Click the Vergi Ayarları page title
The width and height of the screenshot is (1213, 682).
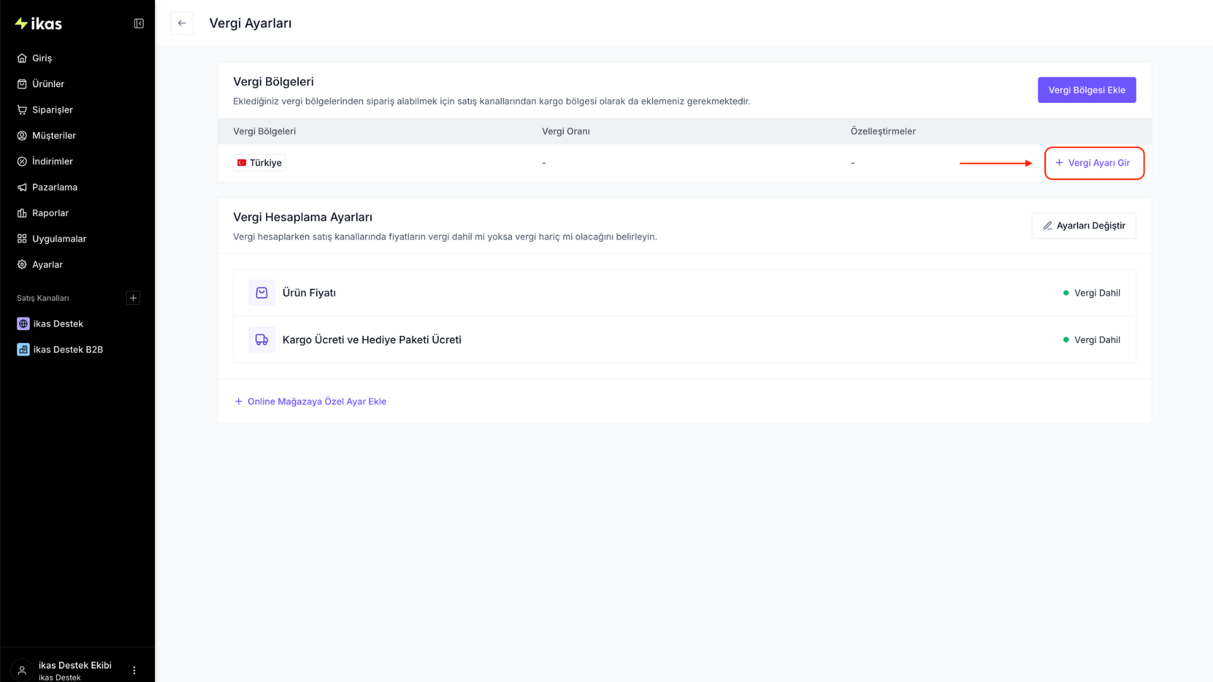pos(250,23)
